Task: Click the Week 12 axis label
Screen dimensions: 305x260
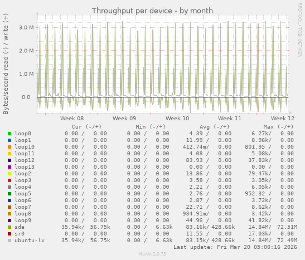Action: 283,119
